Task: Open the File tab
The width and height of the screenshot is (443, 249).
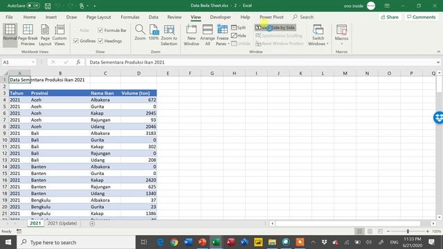Action: click(x=9, y=17)
